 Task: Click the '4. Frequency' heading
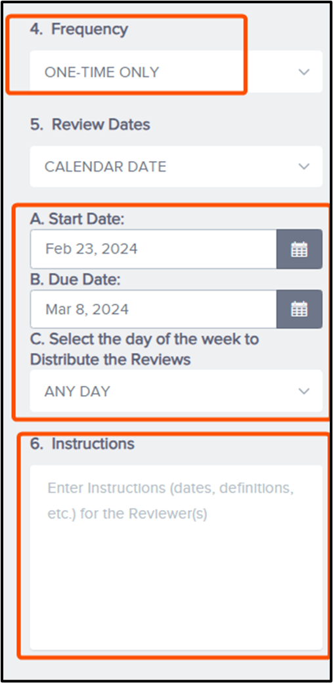pos(79,29)
